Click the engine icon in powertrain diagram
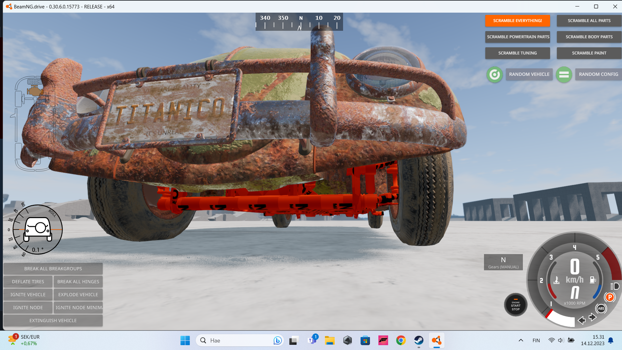Viewport: 622px width, 350px height. [x=35, y=91]
